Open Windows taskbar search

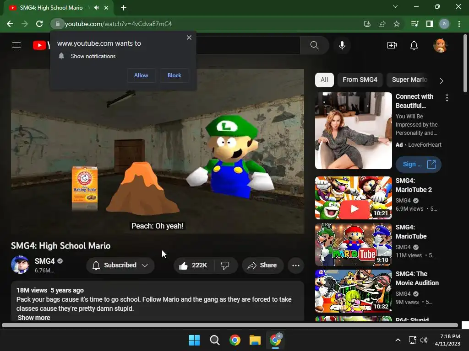(214, 340)
